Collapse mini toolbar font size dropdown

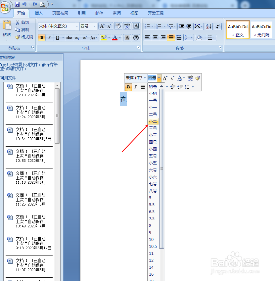[x=159, y=78]
